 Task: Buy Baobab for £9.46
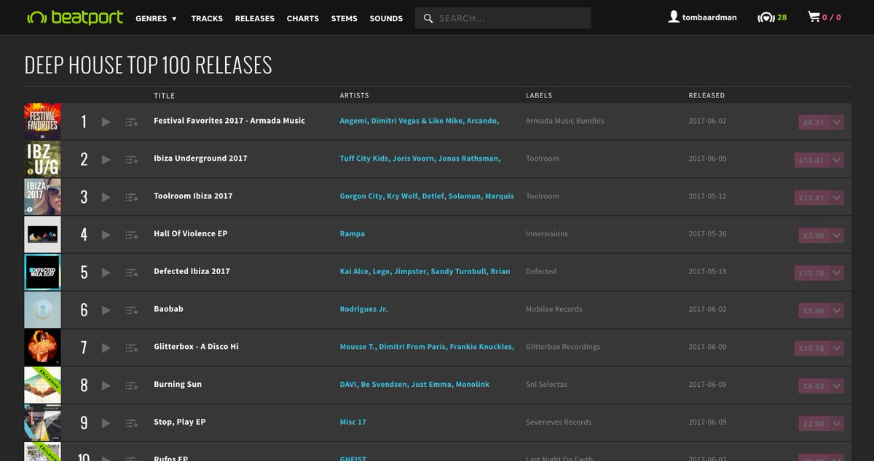click(814, 310)
